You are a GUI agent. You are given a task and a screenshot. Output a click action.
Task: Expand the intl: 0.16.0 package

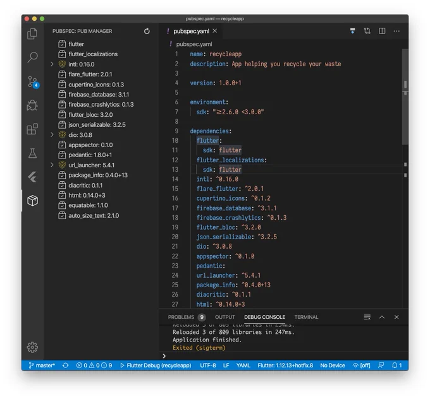click(x=52, y=64)
